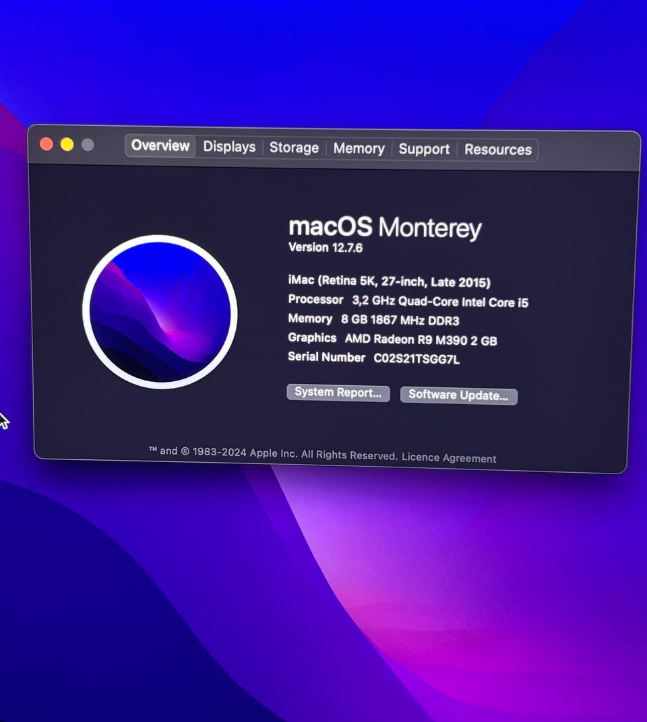
Task: Minimize window with yellow button
Action: point(67,145)
